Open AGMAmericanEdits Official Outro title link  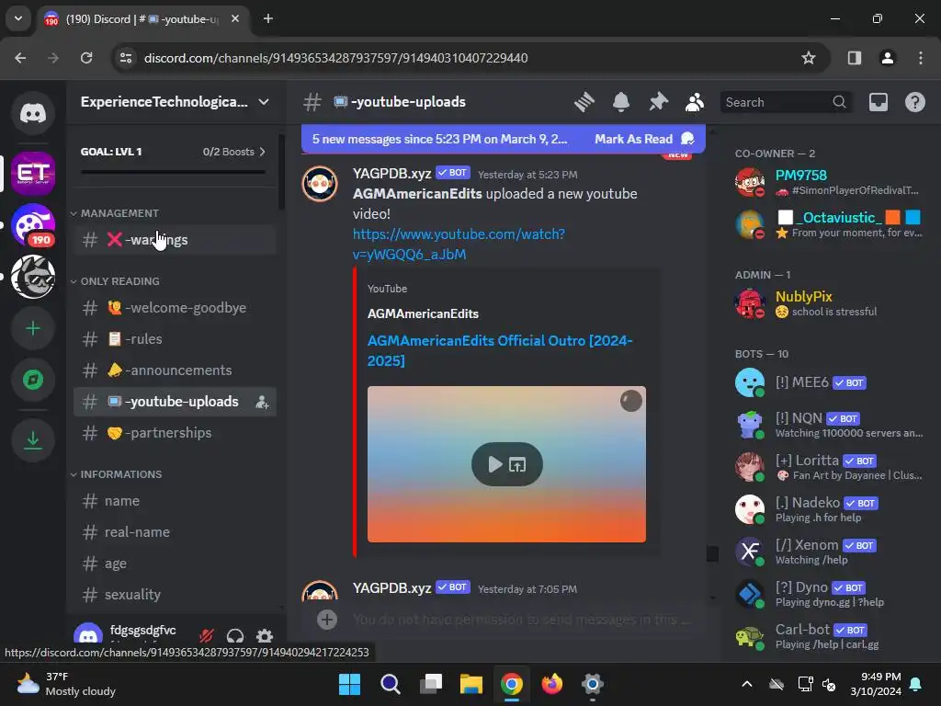click(500, 350)
